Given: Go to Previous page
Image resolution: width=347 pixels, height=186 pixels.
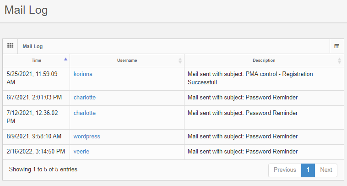Looking at the screenshot, I should [x=285, y=170].
